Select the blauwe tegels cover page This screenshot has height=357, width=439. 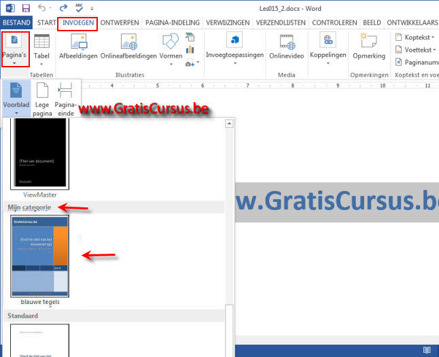(40, 256)
